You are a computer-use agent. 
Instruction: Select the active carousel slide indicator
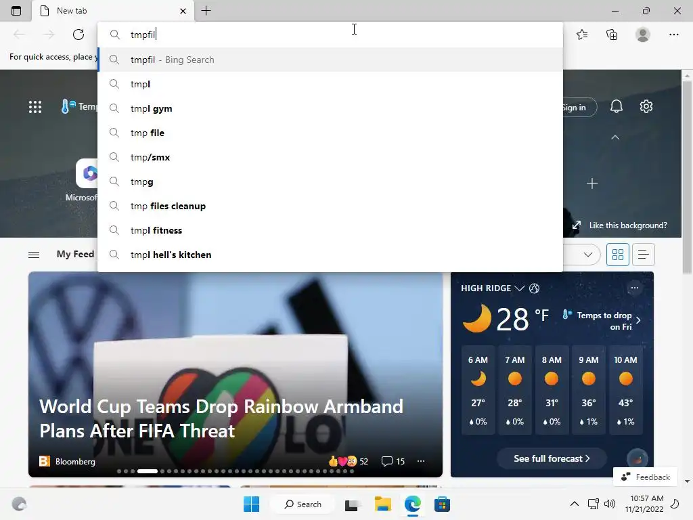(x=147, y=471)
